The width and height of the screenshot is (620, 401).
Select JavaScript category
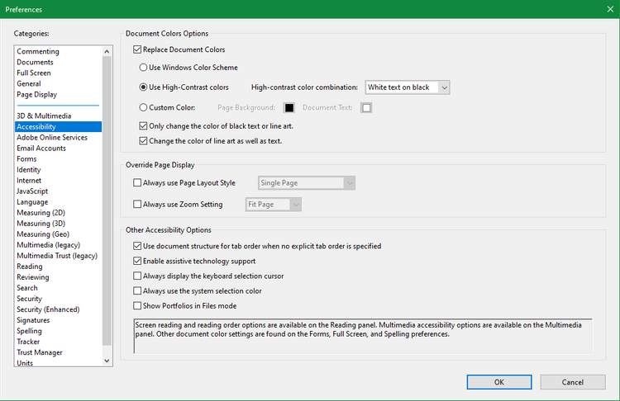32,191
